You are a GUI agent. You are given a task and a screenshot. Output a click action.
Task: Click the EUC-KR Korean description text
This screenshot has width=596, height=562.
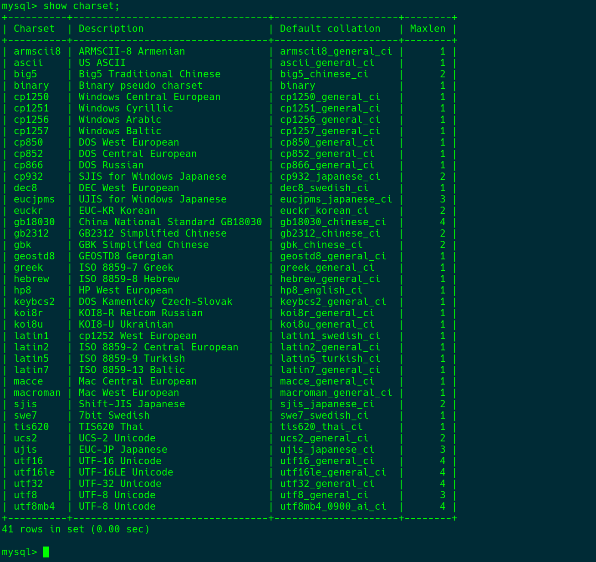(117, 210)
